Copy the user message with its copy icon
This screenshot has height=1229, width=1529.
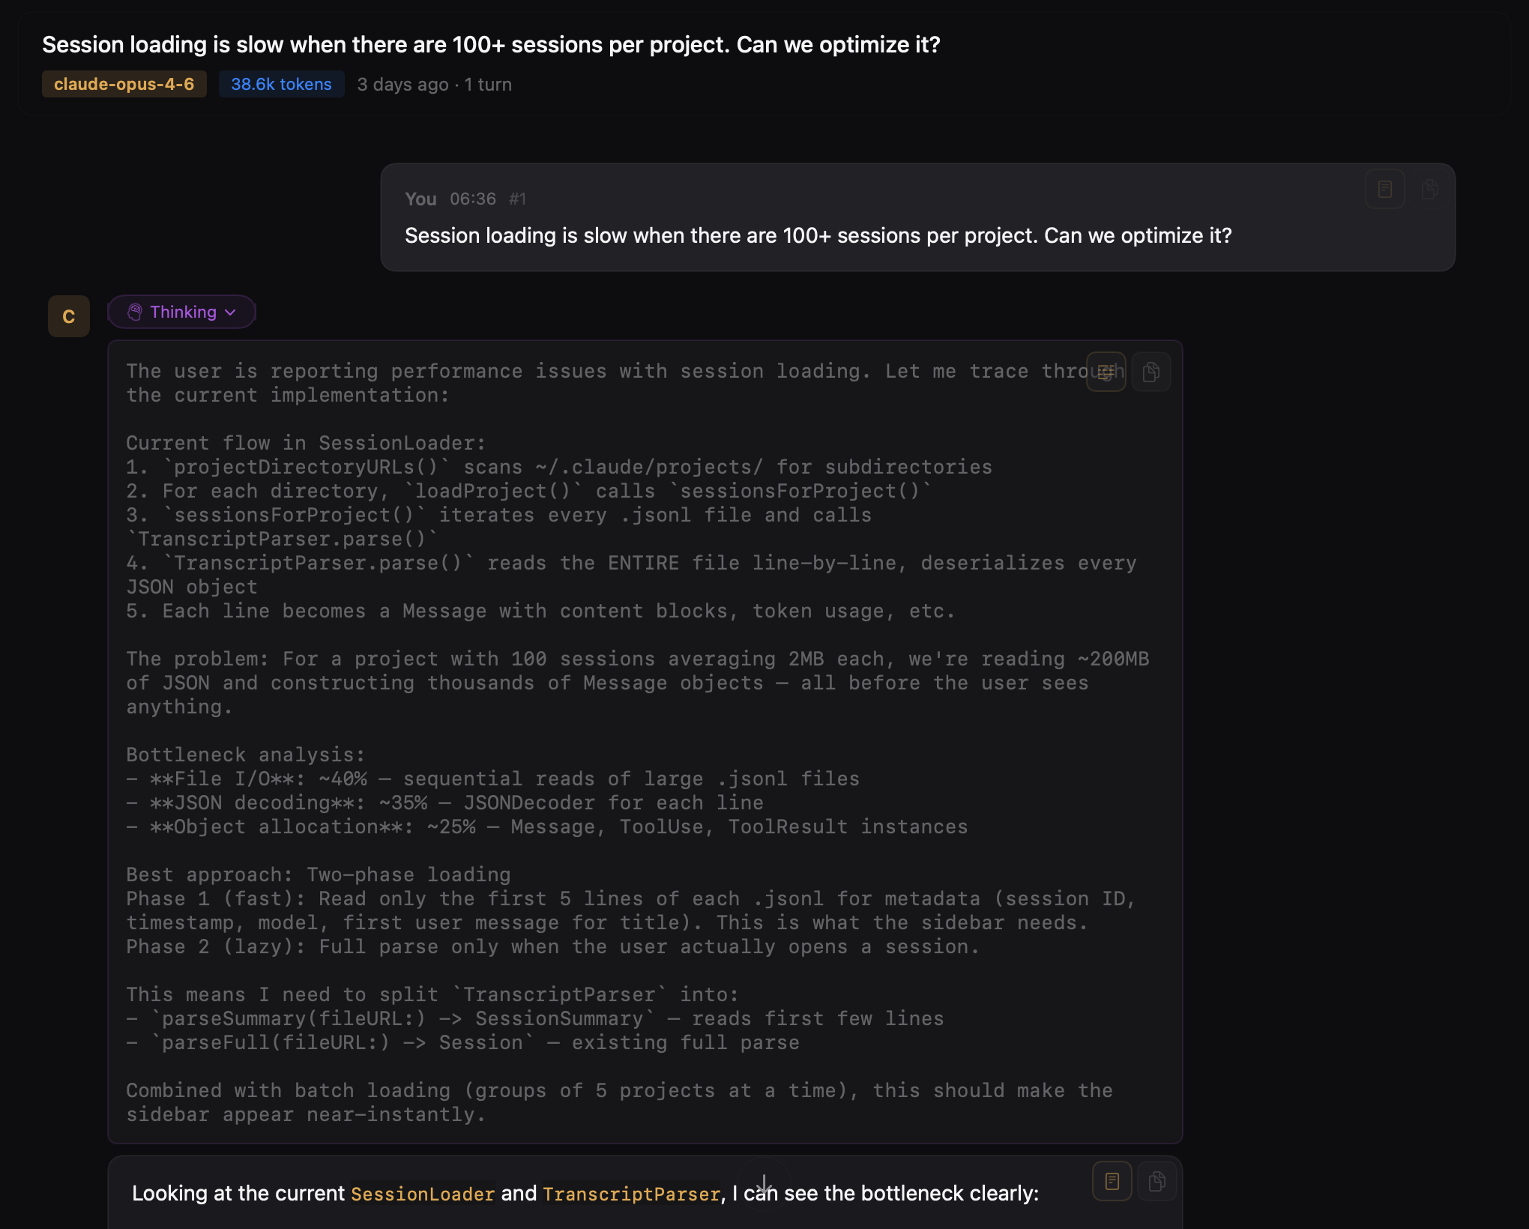pos(1429,189)
